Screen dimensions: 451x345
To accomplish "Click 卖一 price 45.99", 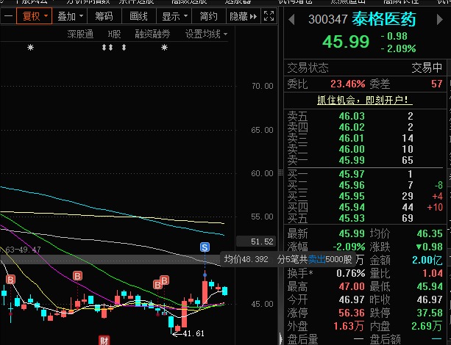I will 352,160.
